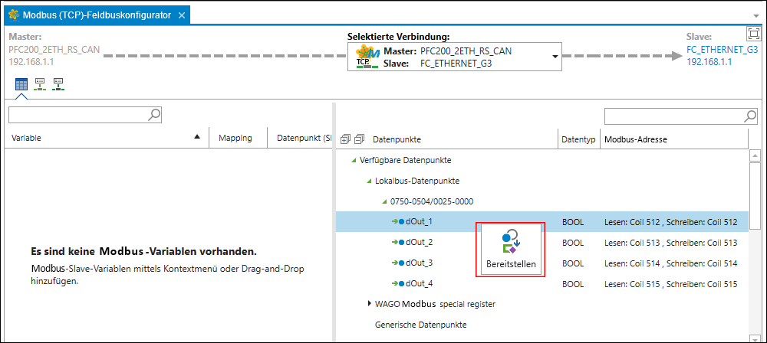Select the third network view icon
Screen dimensions: 767x343
point(59,84)
